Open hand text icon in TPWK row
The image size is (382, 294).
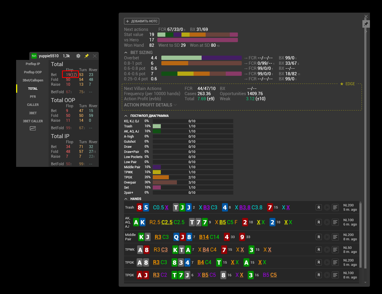click(335, 250)
